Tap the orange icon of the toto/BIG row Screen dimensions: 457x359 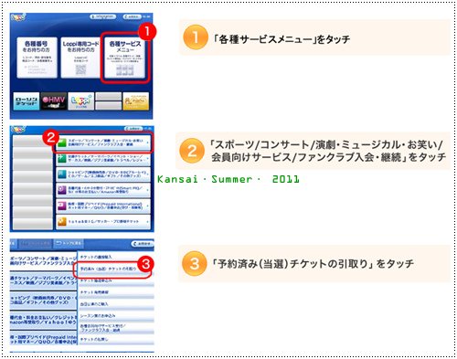62,222
